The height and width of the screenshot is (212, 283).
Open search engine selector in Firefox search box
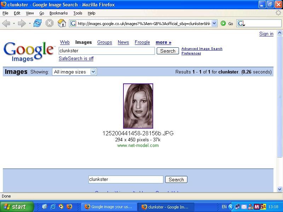(x=241, y=23)
